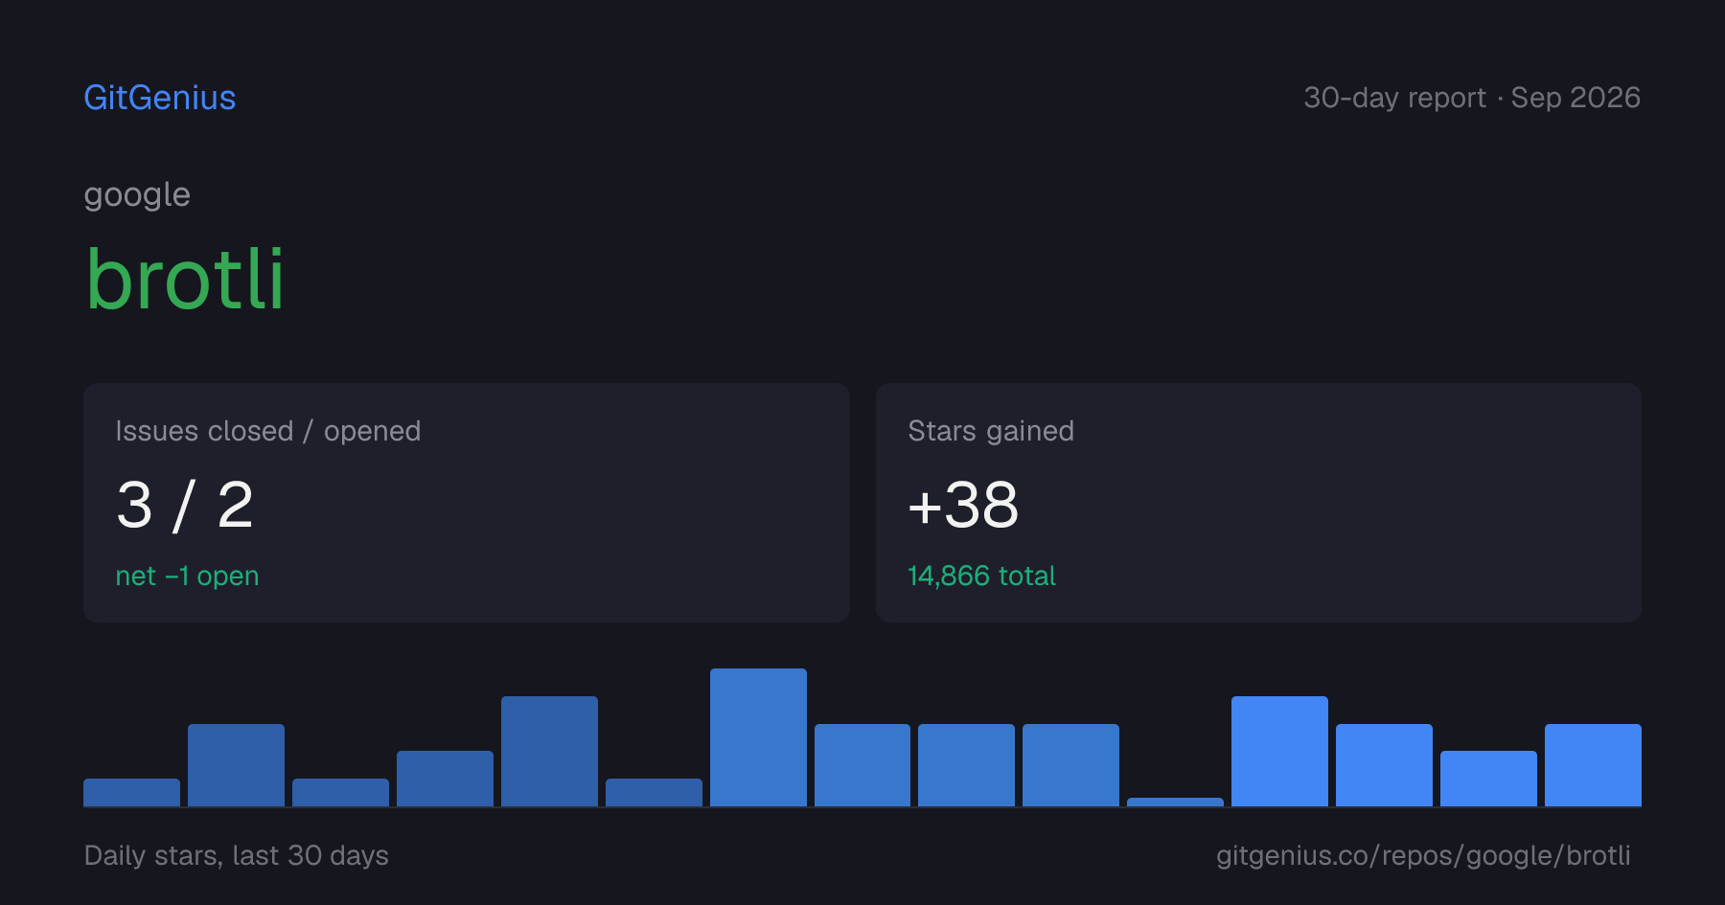Click the google owner name
Viewport: 1725px width, 905px height.
tap(137, 195)
